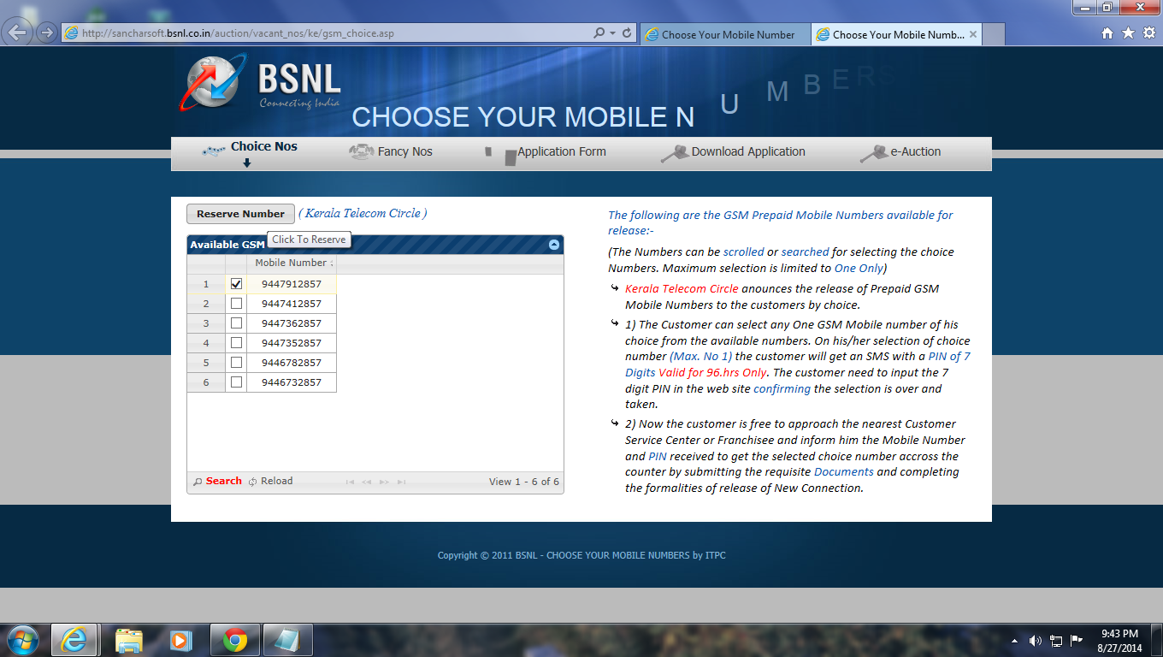Click the browser Forward arrow button
This screenshot has height=657, width=1163.
coord(46,33)
